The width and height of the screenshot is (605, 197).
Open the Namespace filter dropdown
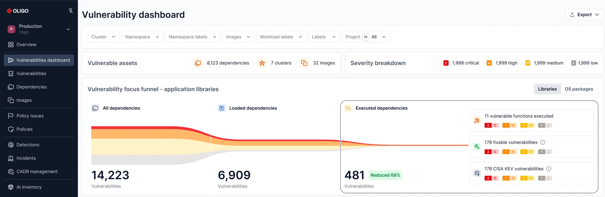tap(142, 37)
